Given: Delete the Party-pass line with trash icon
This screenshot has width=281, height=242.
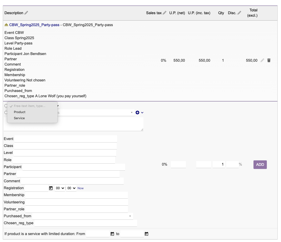Looking at the screenshot, I should tap(269, 60).
